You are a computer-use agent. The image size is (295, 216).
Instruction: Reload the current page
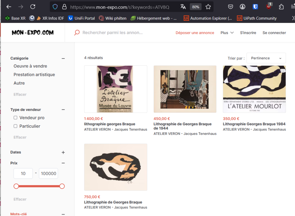click(33, 7)
